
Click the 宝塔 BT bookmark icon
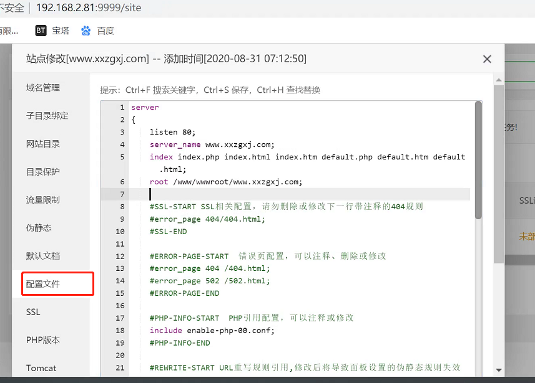click(41, 31)
